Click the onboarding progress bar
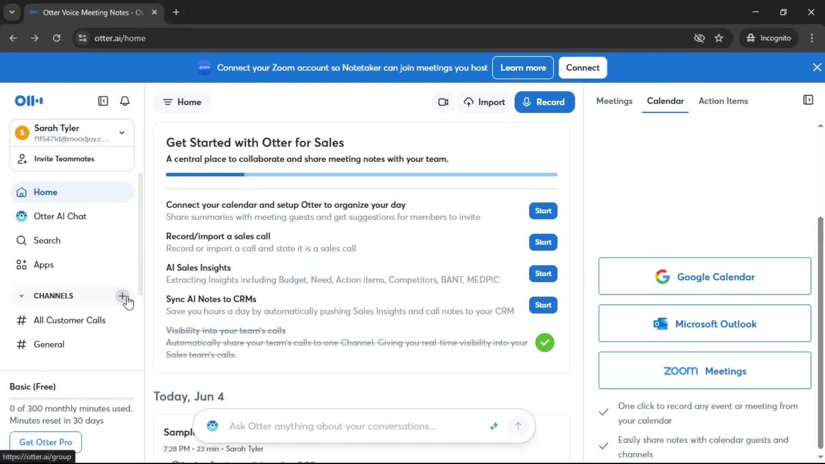 (361, 175)
